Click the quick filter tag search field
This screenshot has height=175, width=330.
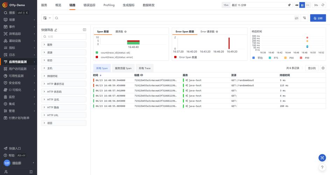click(x=64, y=37)
